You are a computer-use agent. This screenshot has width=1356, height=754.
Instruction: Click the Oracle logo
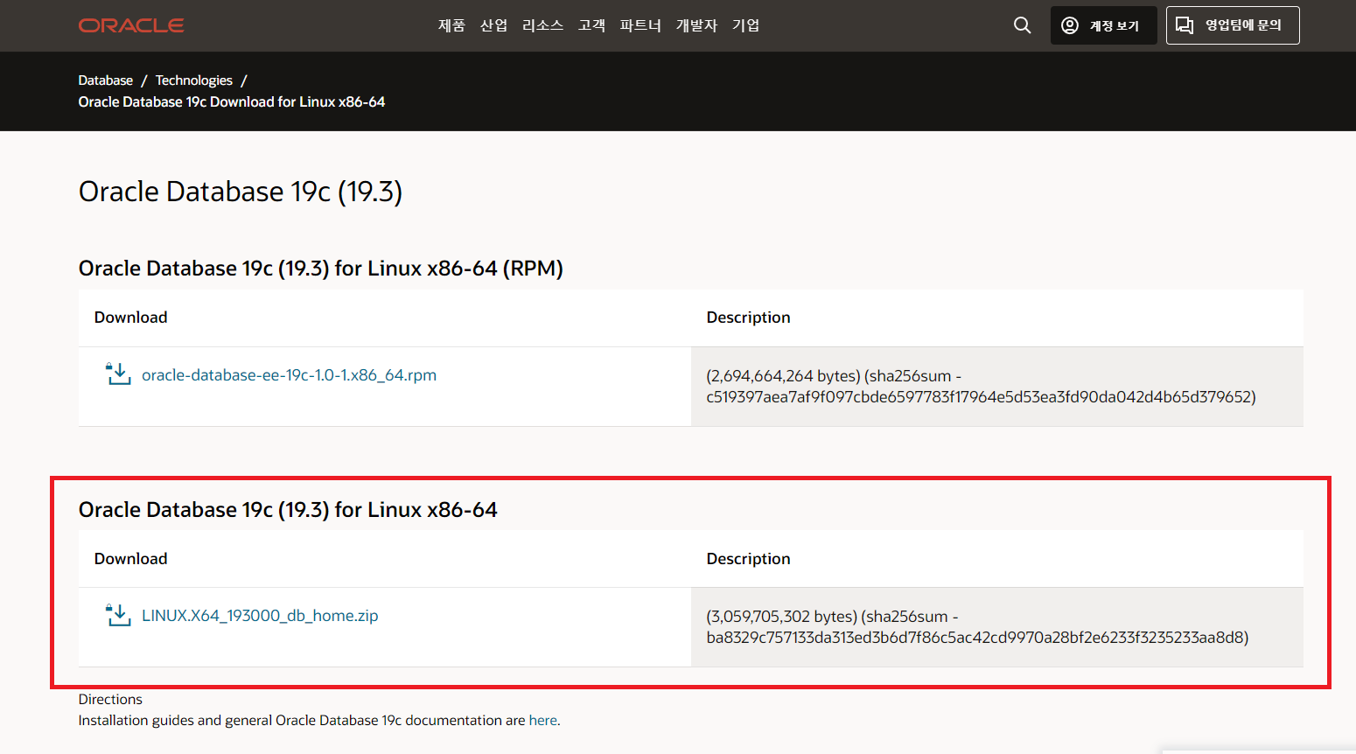(x=131, y=25)
